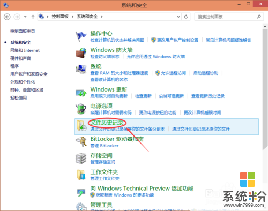Select 程序 in the sidebar

14,66
